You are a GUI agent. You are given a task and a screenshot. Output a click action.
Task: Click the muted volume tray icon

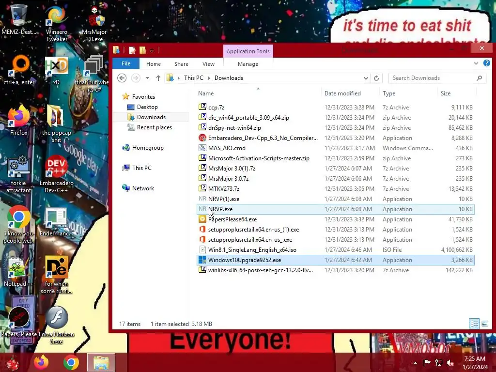click(450, 363)
